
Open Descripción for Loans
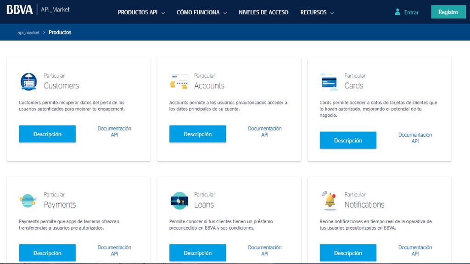pos(198,253)
